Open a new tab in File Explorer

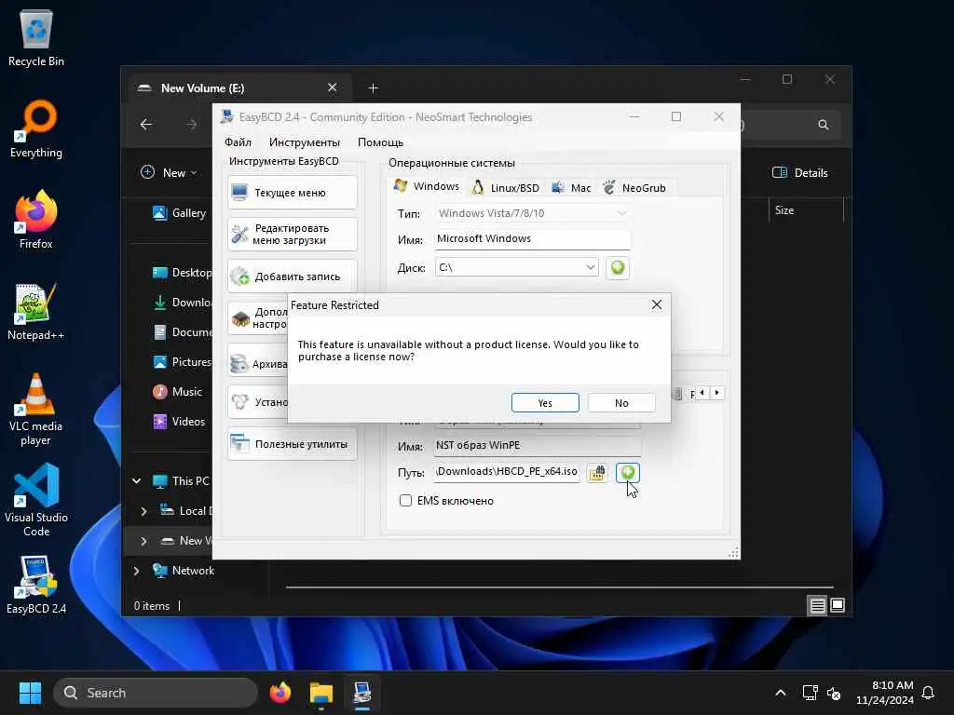coord(373,88)
